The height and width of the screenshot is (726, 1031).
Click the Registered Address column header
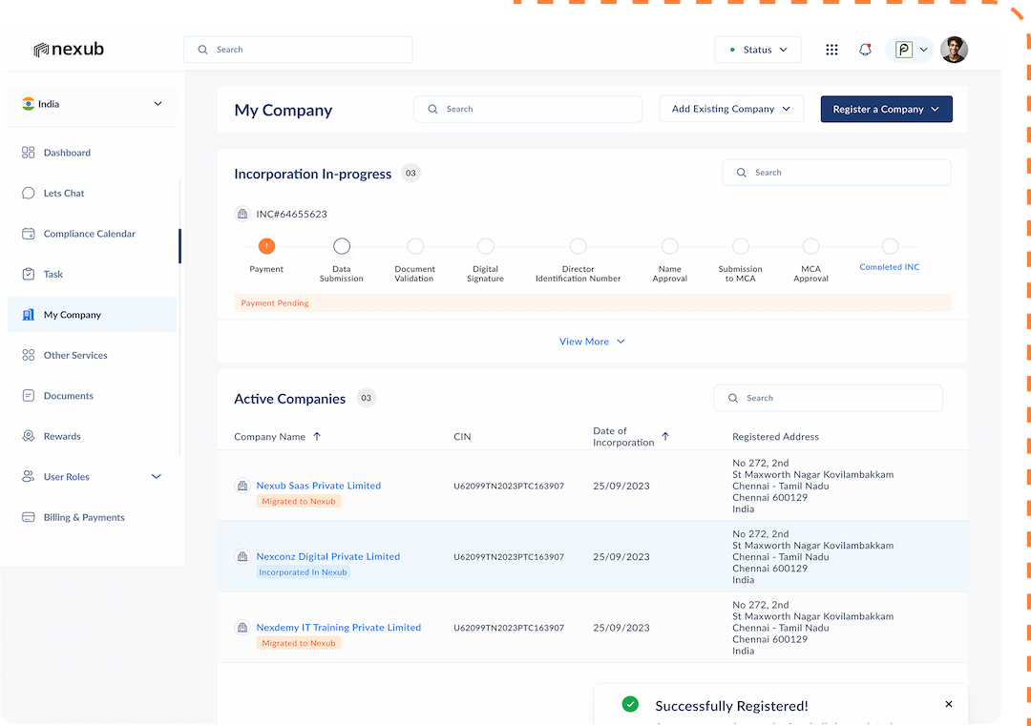(x=776, y=437)
